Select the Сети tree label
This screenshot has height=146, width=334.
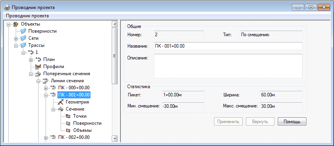(x=33, y=38)
